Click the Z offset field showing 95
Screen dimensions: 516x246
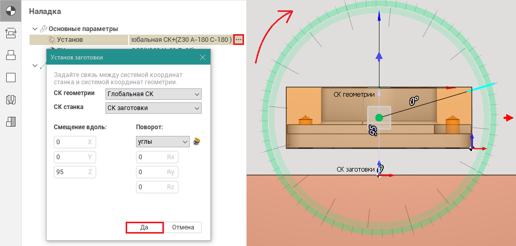click(74, 172)
